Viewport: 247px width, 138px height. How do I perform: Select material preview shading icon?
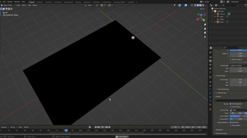[x=200, y=5]
